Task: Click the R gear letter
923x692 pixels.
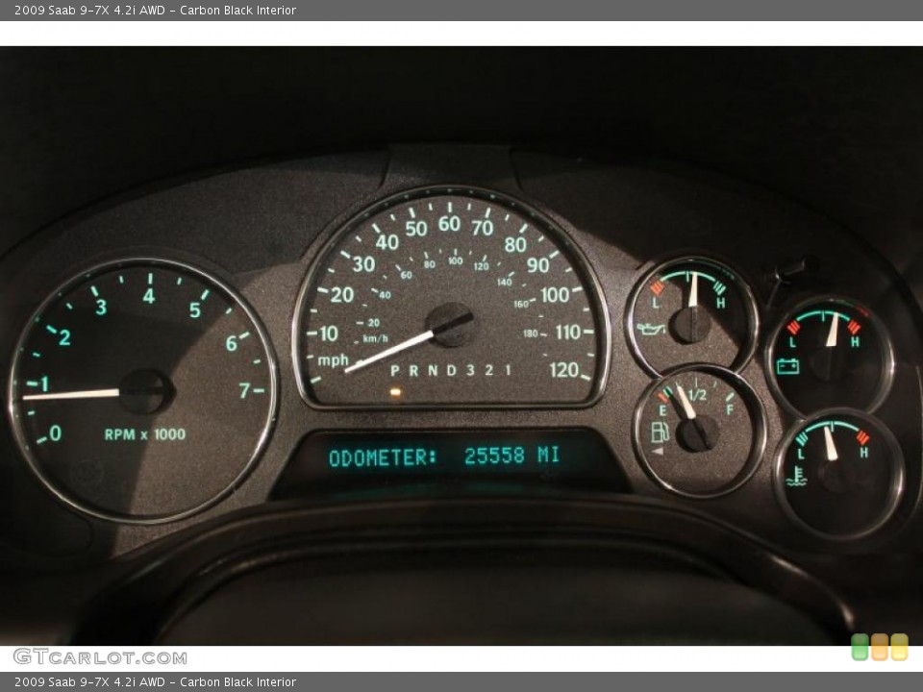Action: 413,371
